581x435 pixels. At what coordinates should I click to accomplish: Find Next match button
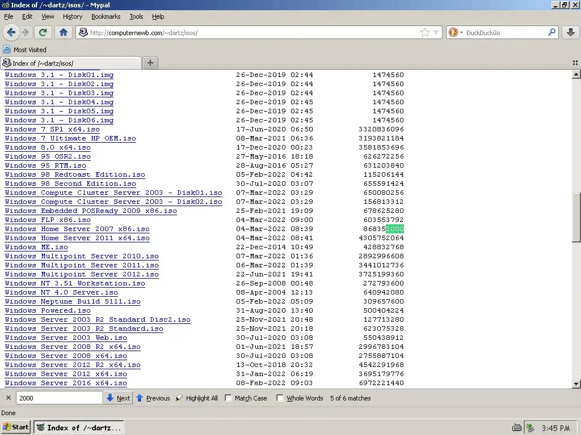click(118, 398)
